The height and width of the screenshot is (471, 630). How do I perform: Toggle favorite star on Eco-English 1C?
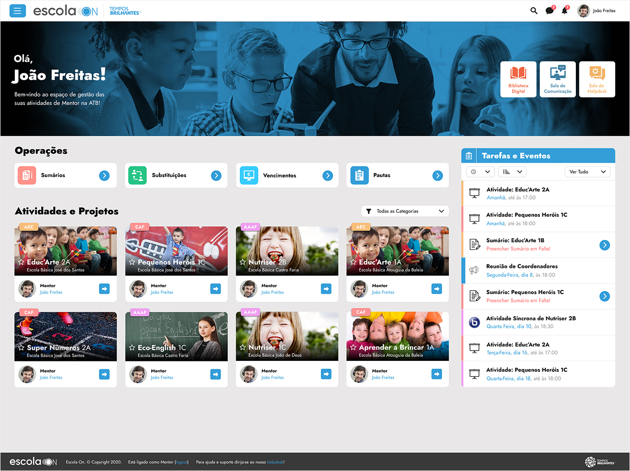pyautogui.click(x=132, y=348)
